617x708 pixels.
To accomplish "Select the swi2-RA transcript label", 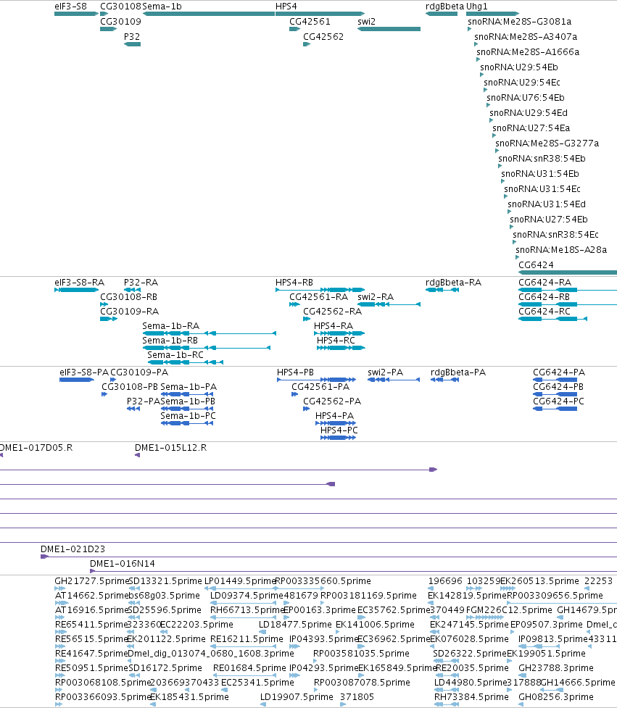I will (x=376, y=297).
